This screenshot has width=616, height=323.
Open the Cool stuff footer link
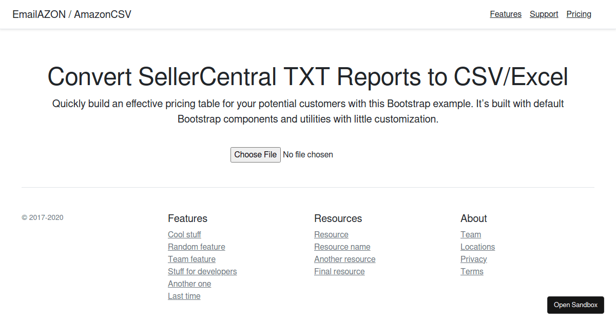[x=184, y=234]
